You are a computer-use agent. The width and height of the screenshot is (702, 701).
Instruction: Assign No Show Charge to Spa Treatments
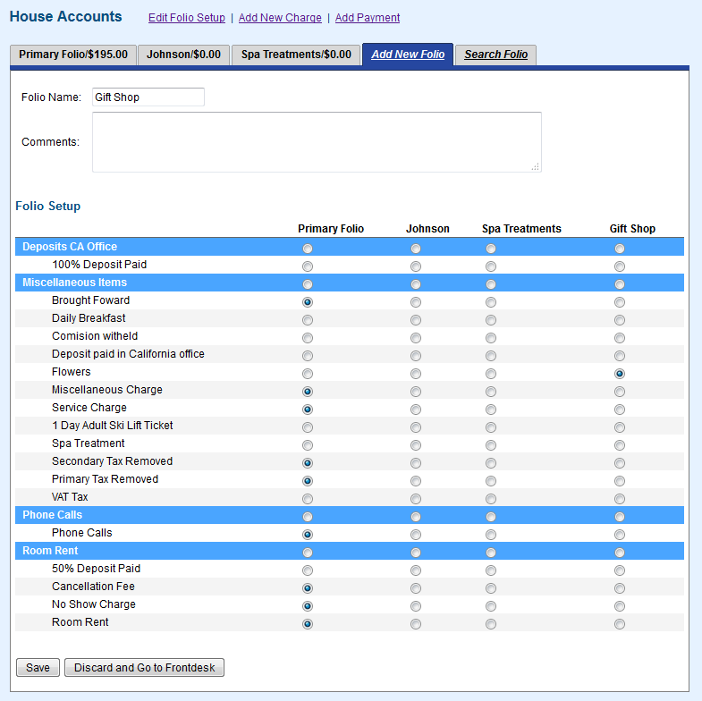[x=491, y=606]
